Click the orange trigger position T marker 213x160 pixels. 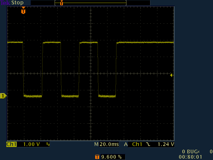(23, 11)
